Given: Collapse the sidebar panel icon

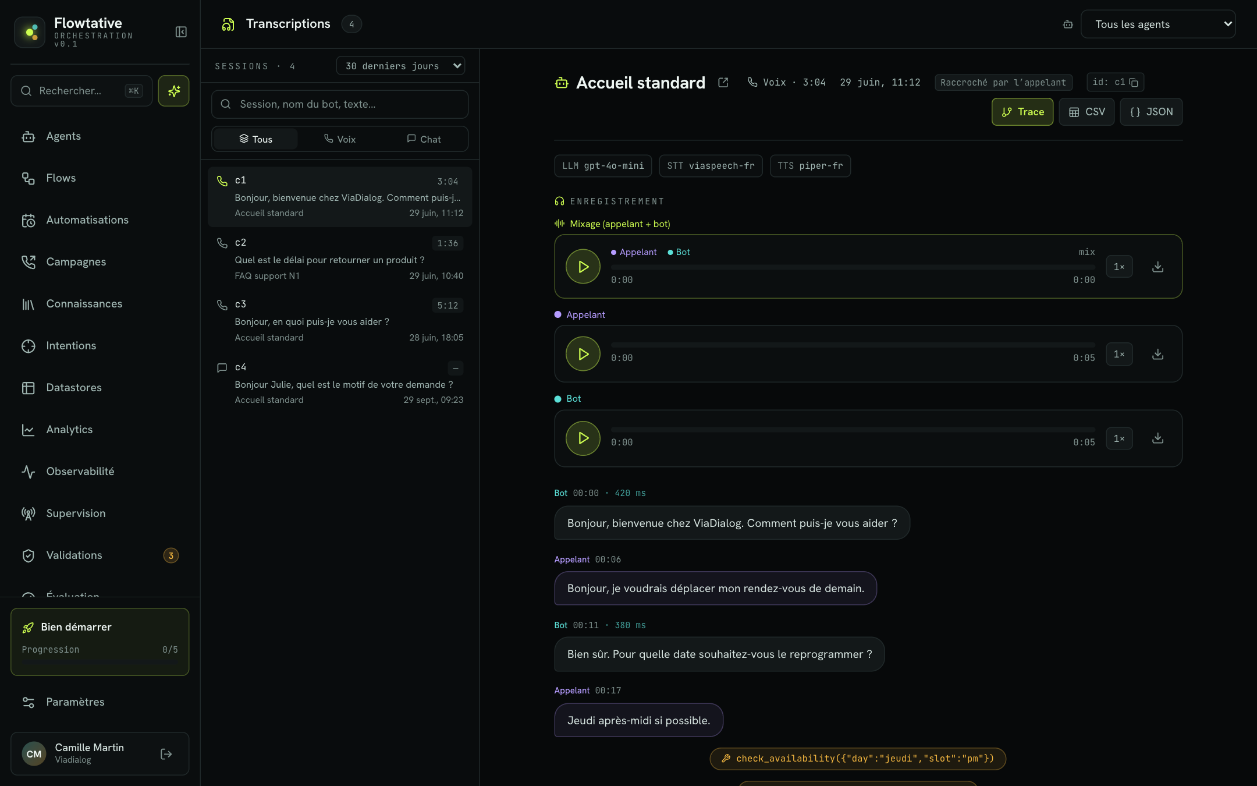Looking at the screenshot, I should point(181,32).
